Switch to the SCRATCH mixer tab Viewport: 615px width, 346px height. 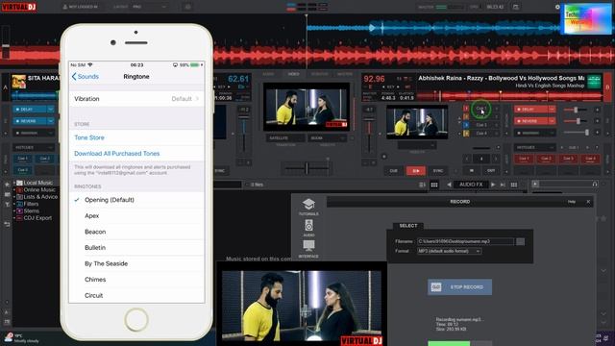[x=319, y=74]
